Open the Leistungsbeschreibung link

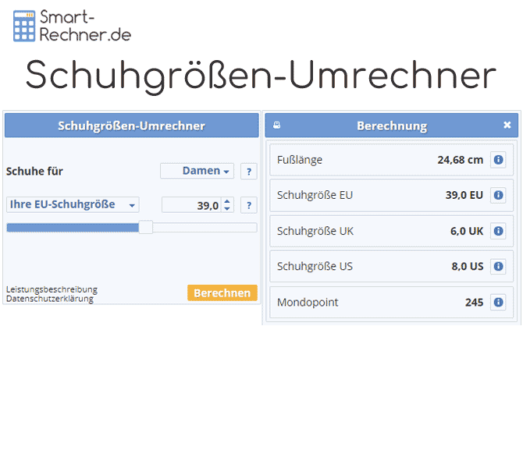point(52,289)
